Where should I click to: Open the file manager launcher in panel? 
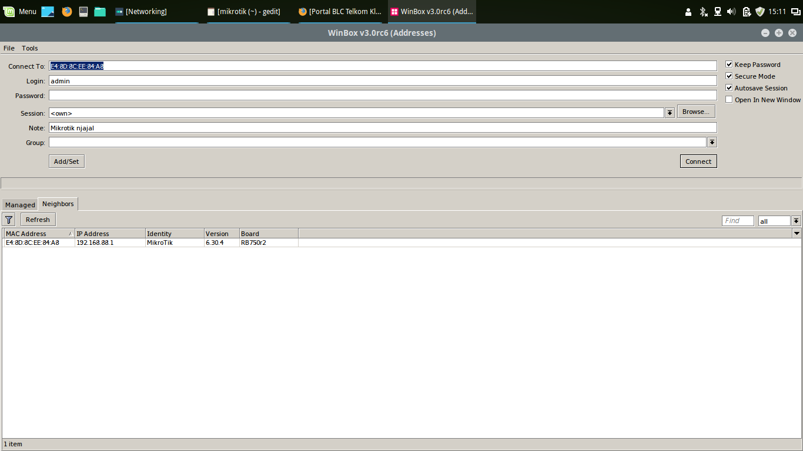[100, 11]
